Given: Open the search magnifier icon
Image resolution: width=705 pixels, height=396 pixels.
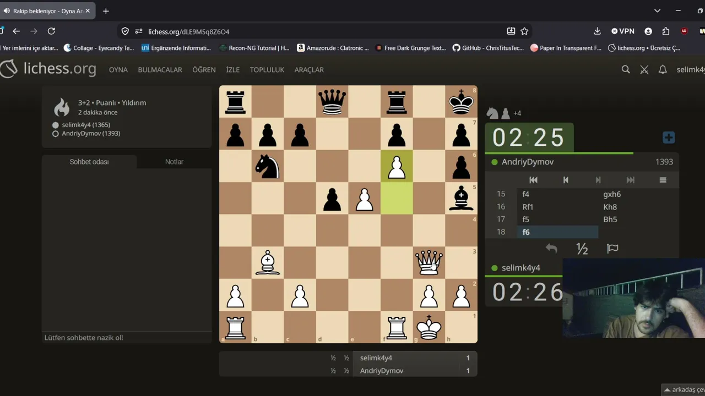Looking at the screenshot, I should (626, 70).
